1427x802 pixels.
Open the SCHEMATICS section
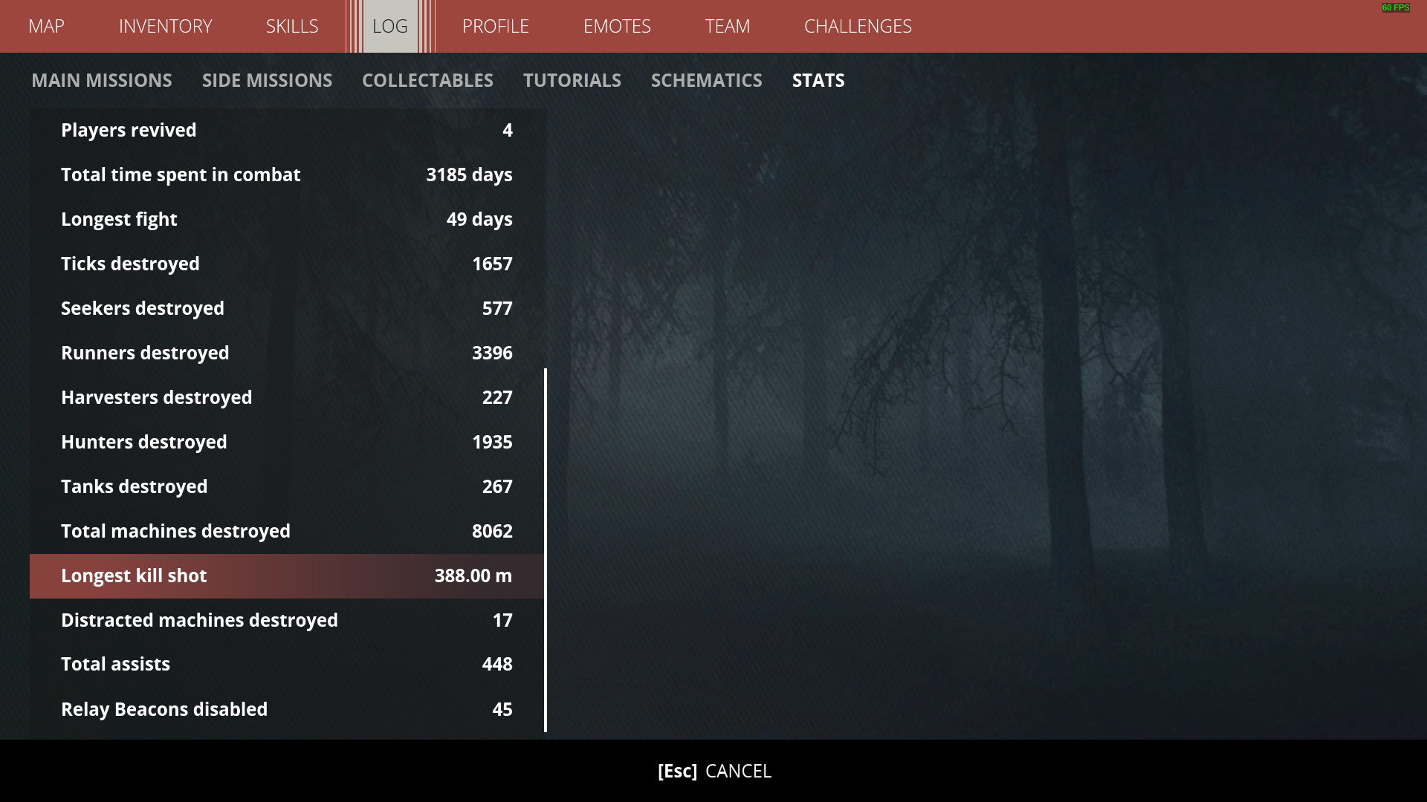pyautogui.click(x=707, y=80)
